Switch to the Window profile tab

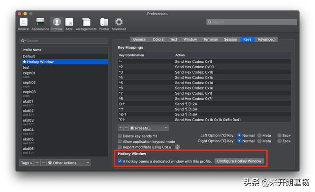pos(190,39)
